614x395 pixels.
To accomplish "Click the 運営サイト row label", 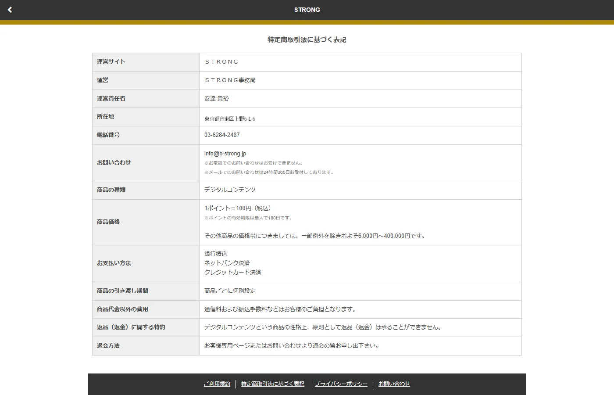I will coord(111,62).
